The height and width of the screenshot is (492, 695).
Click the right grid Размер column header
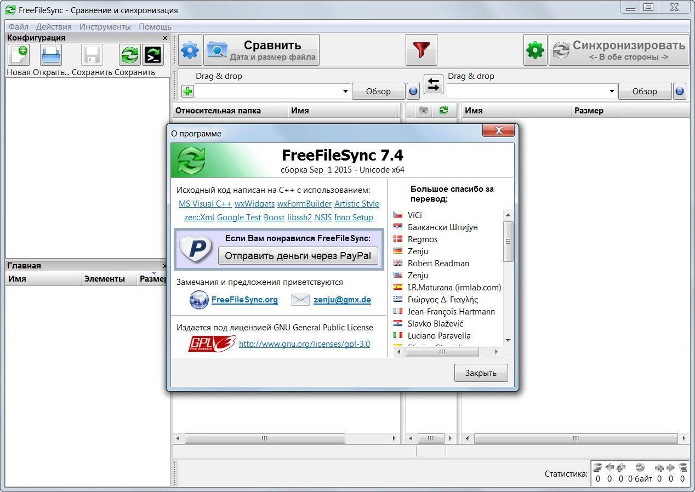coord(594,111)
